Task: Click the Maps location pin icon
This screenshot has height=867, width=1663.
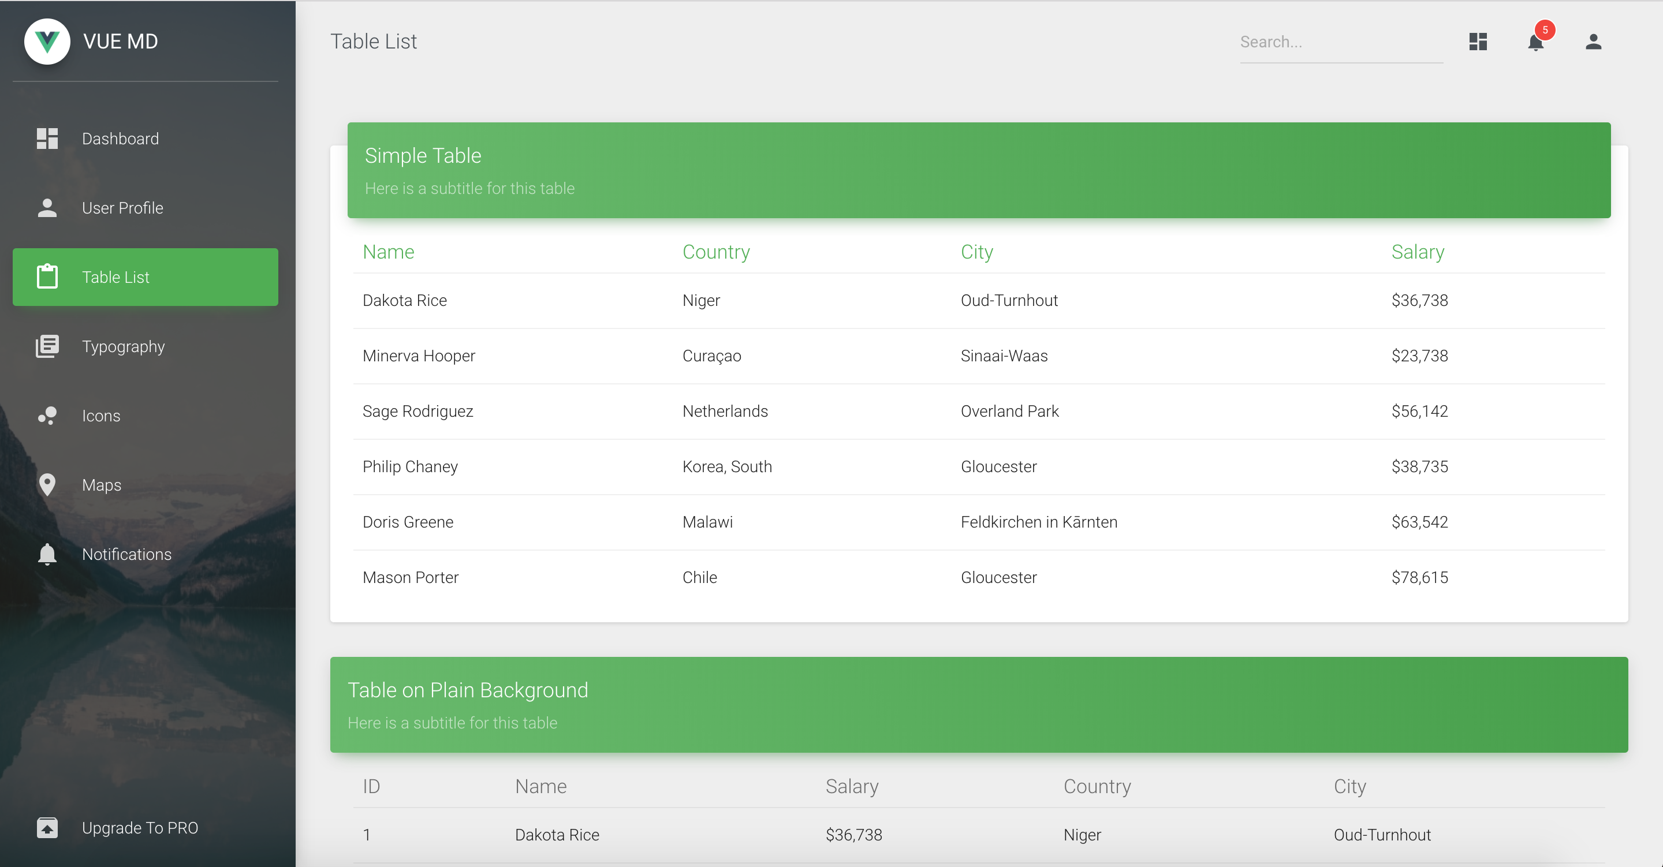Action: click(47, 485)
